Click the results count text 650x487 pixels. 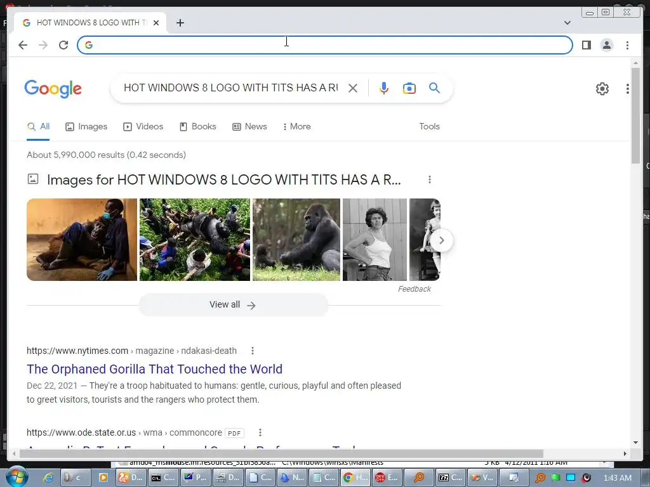106,155
